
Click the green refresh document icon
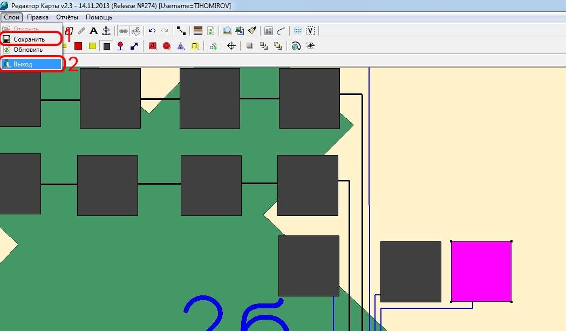pyautogui.click(x=210, y=31)
